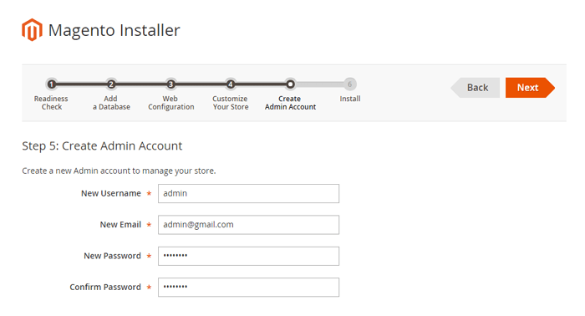Select step 2 circle Add a Database
Viewport: 585px width, 316px height.
[x=111, y=84]
